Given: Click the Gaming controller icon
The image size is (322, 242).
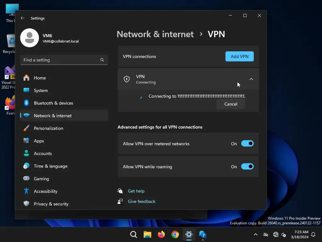Looking at the screenshot, I should 26,178.
